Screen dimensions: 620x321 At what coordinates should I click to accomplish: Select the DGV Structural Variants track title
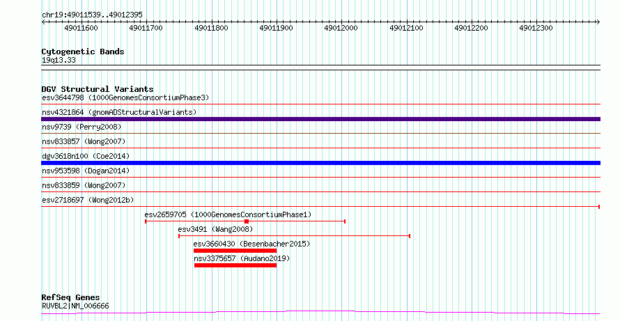(x=98, y=89)
